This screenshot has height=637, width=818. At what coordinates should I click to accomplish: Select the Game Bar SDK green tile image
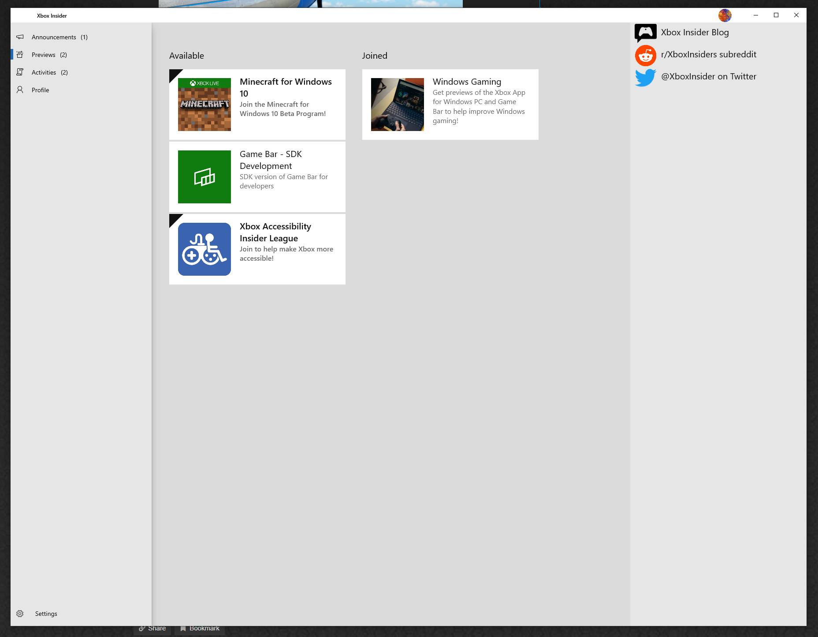pyautogui.click(x=204, y=177)
